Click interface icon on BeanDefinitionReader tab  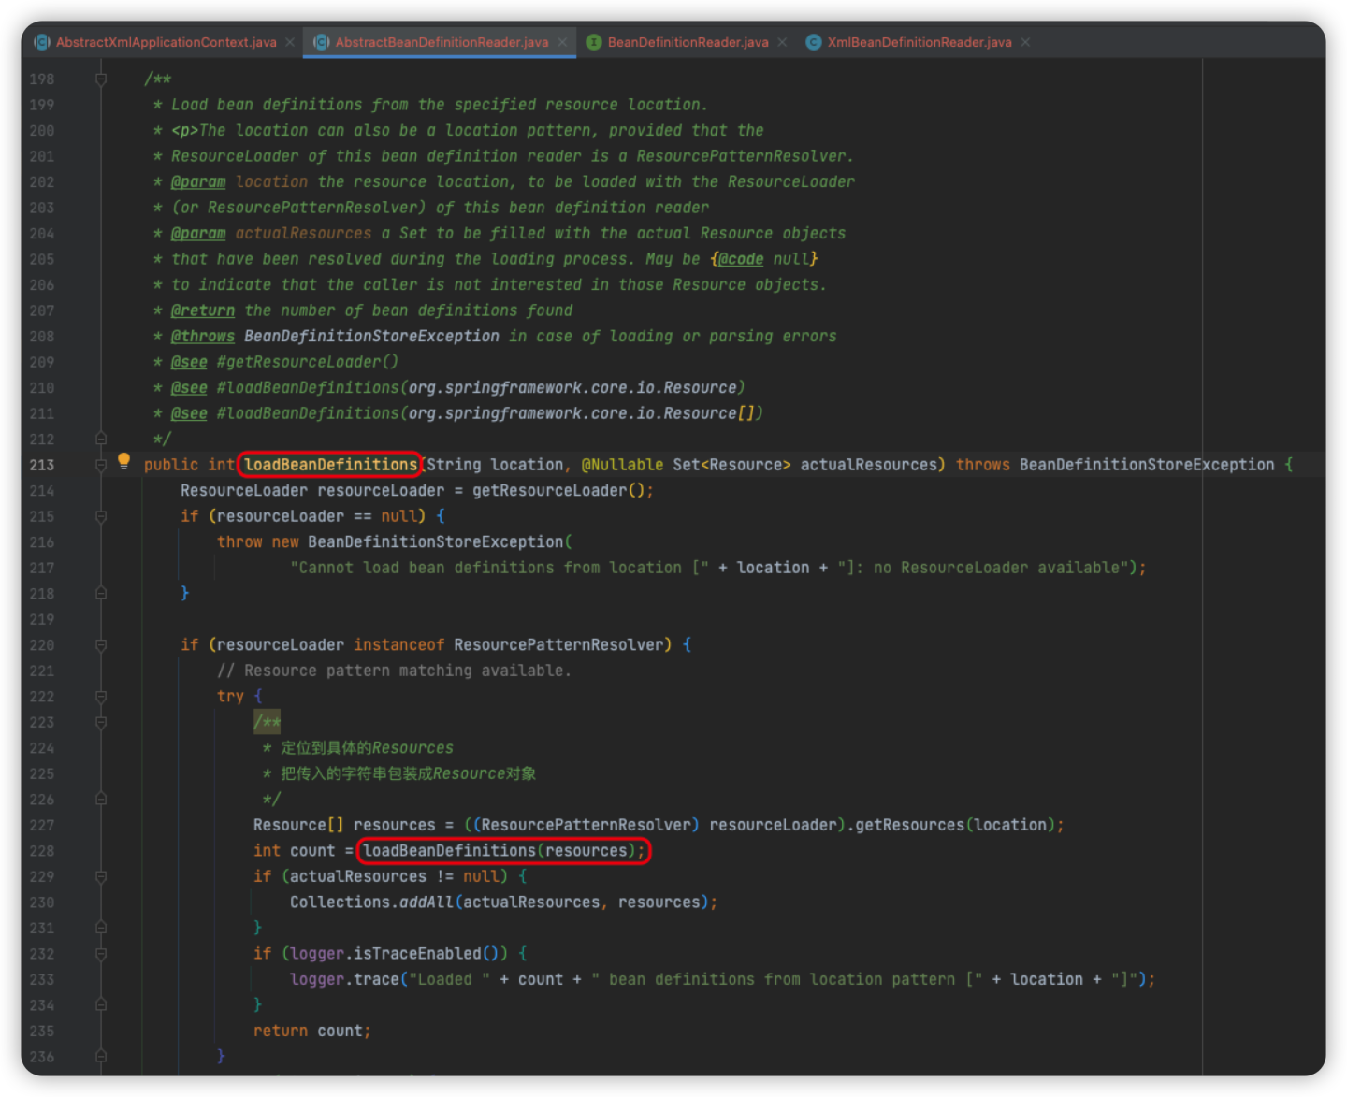[x=593, y=42]
